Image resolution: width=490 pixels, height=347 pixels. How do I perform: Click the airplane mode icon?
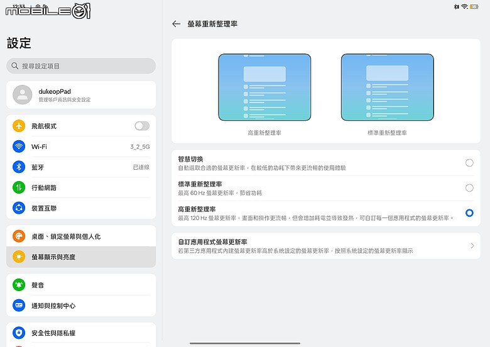coord(19,126)
